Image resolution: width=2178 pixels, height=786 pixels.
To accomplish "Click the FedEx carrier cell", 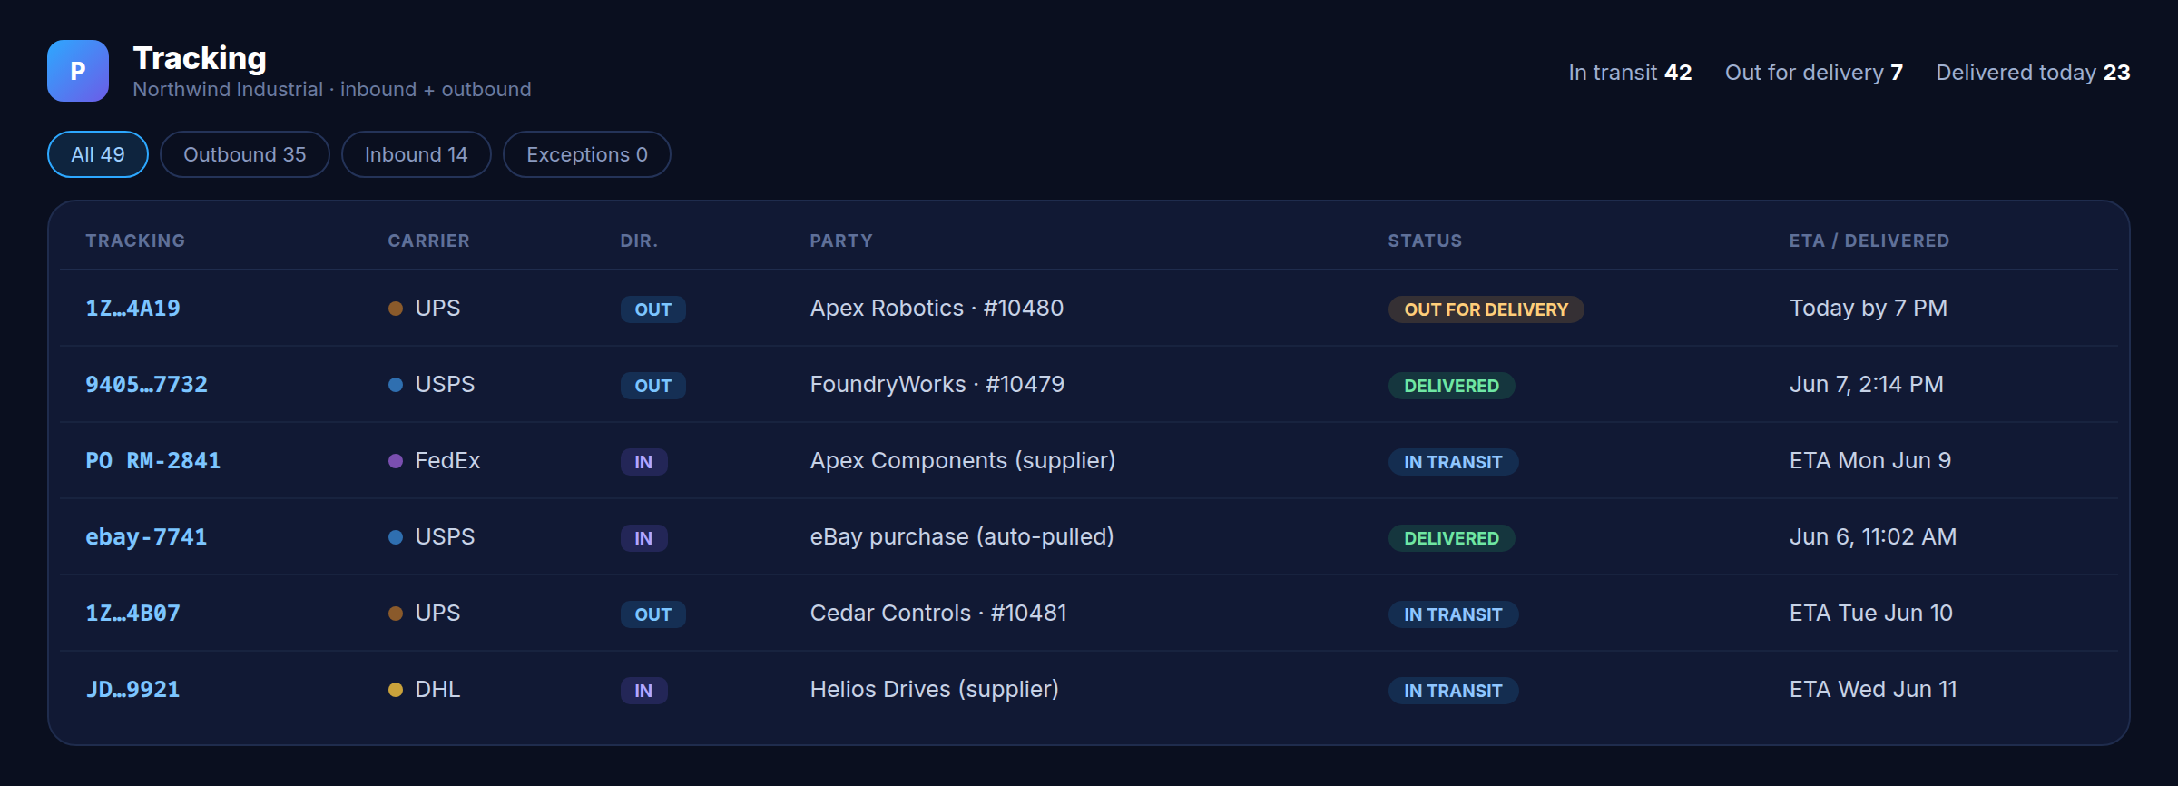I will 435,461.
